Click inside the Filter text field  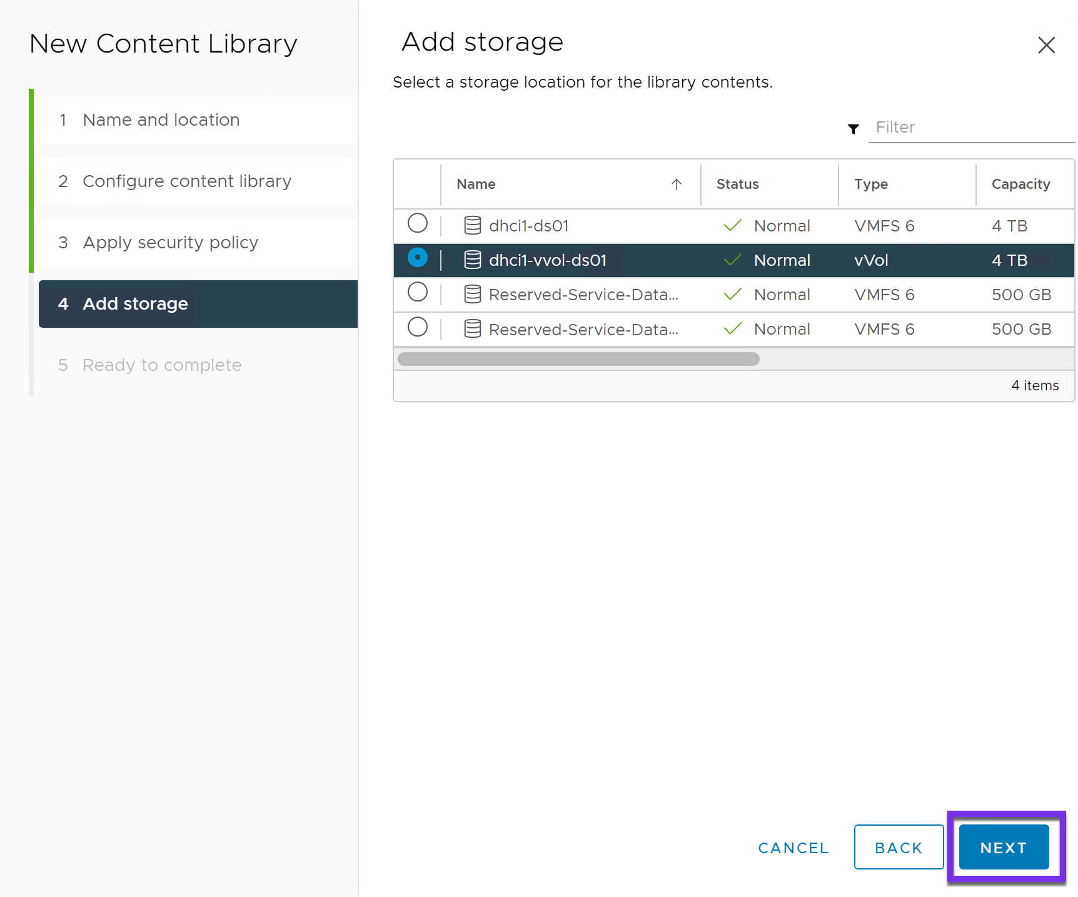click(x=950, y=127)
